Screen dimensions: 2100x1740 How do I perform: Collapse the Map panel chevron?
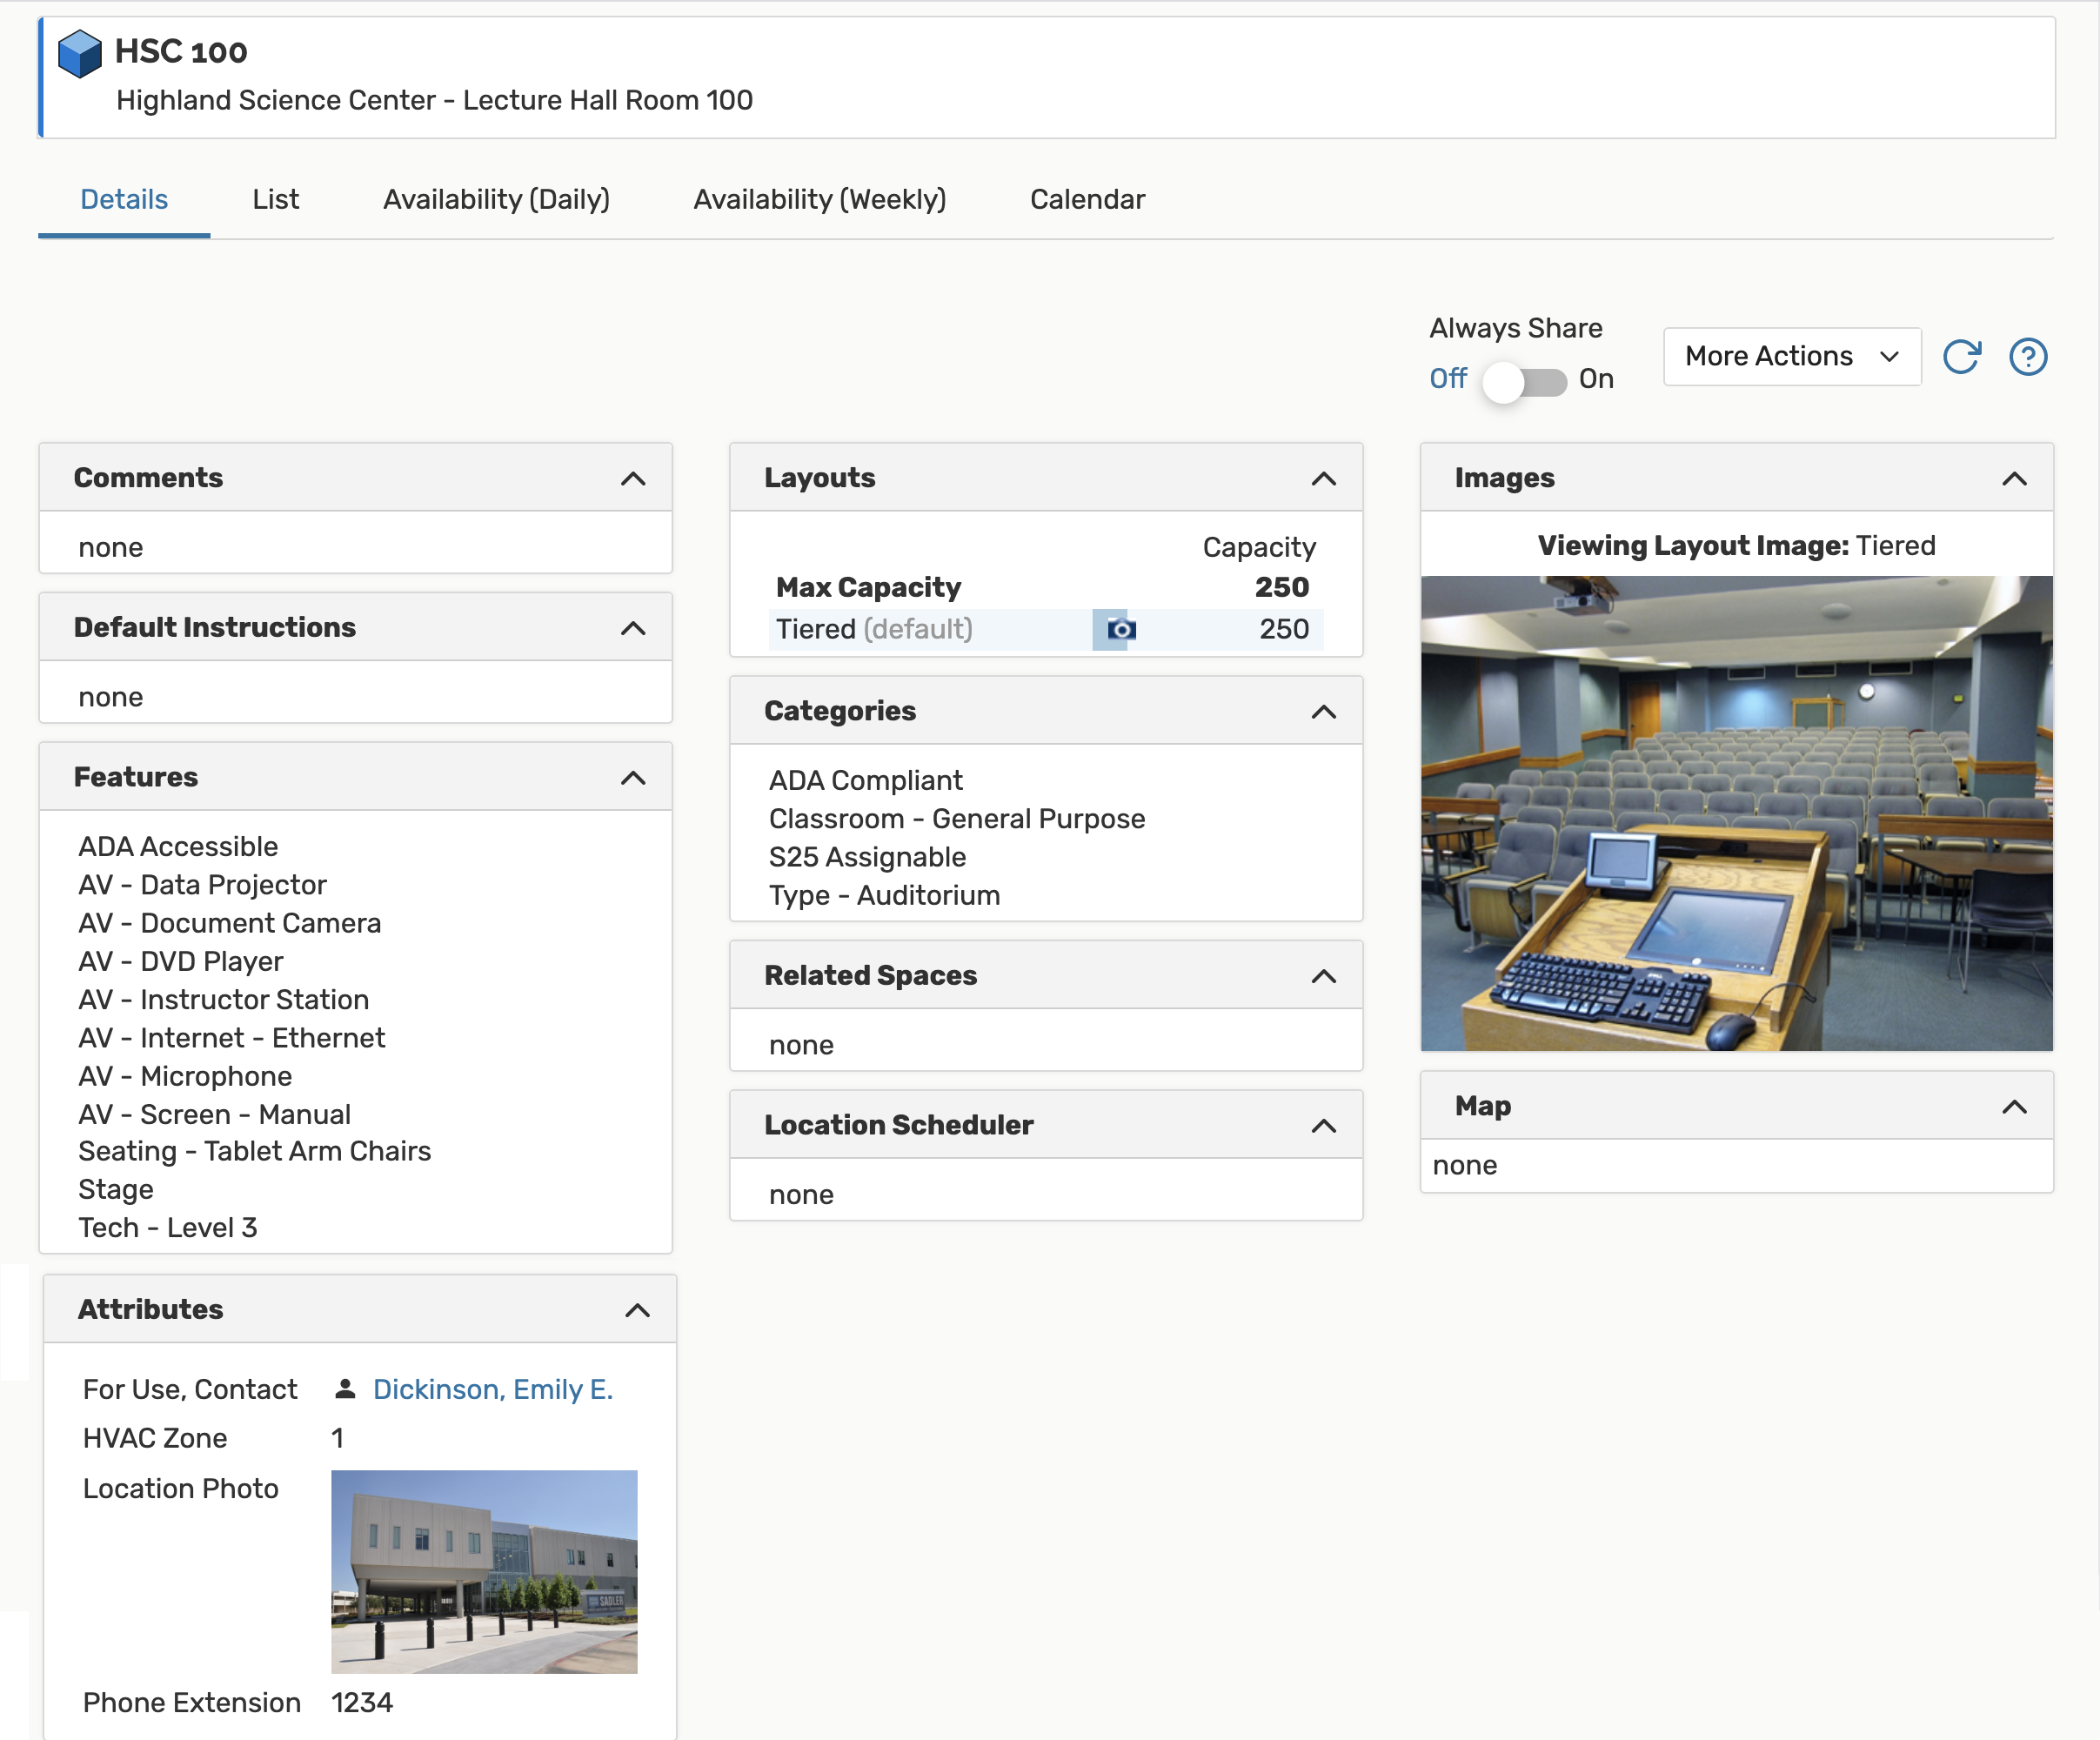pyautogui.click(x=2014, y=1107)
